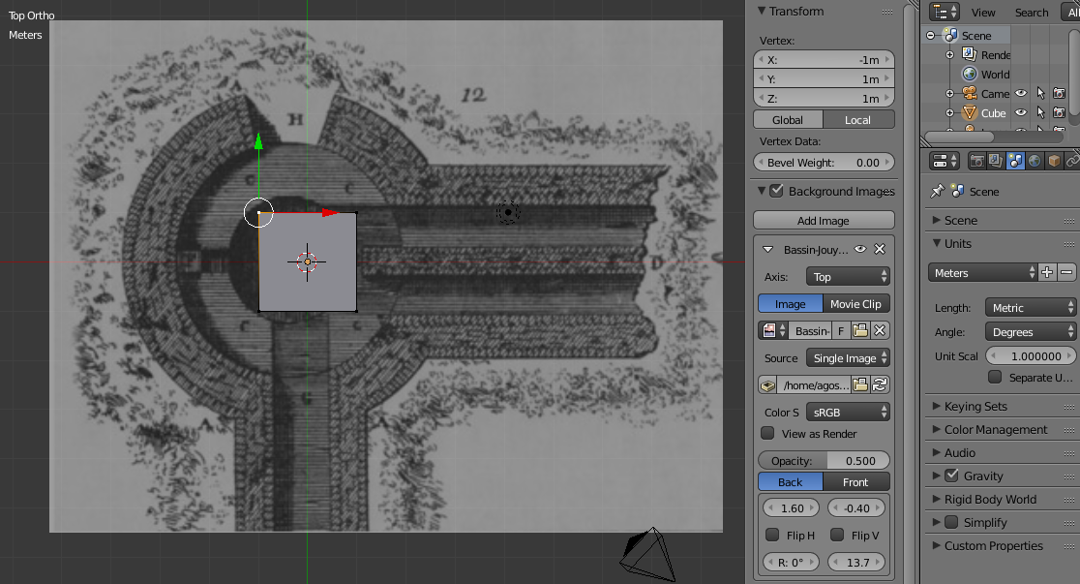This screenshot has width=1080, height=584.
Task: Set background image to Front
Action: tap(856, 481)
